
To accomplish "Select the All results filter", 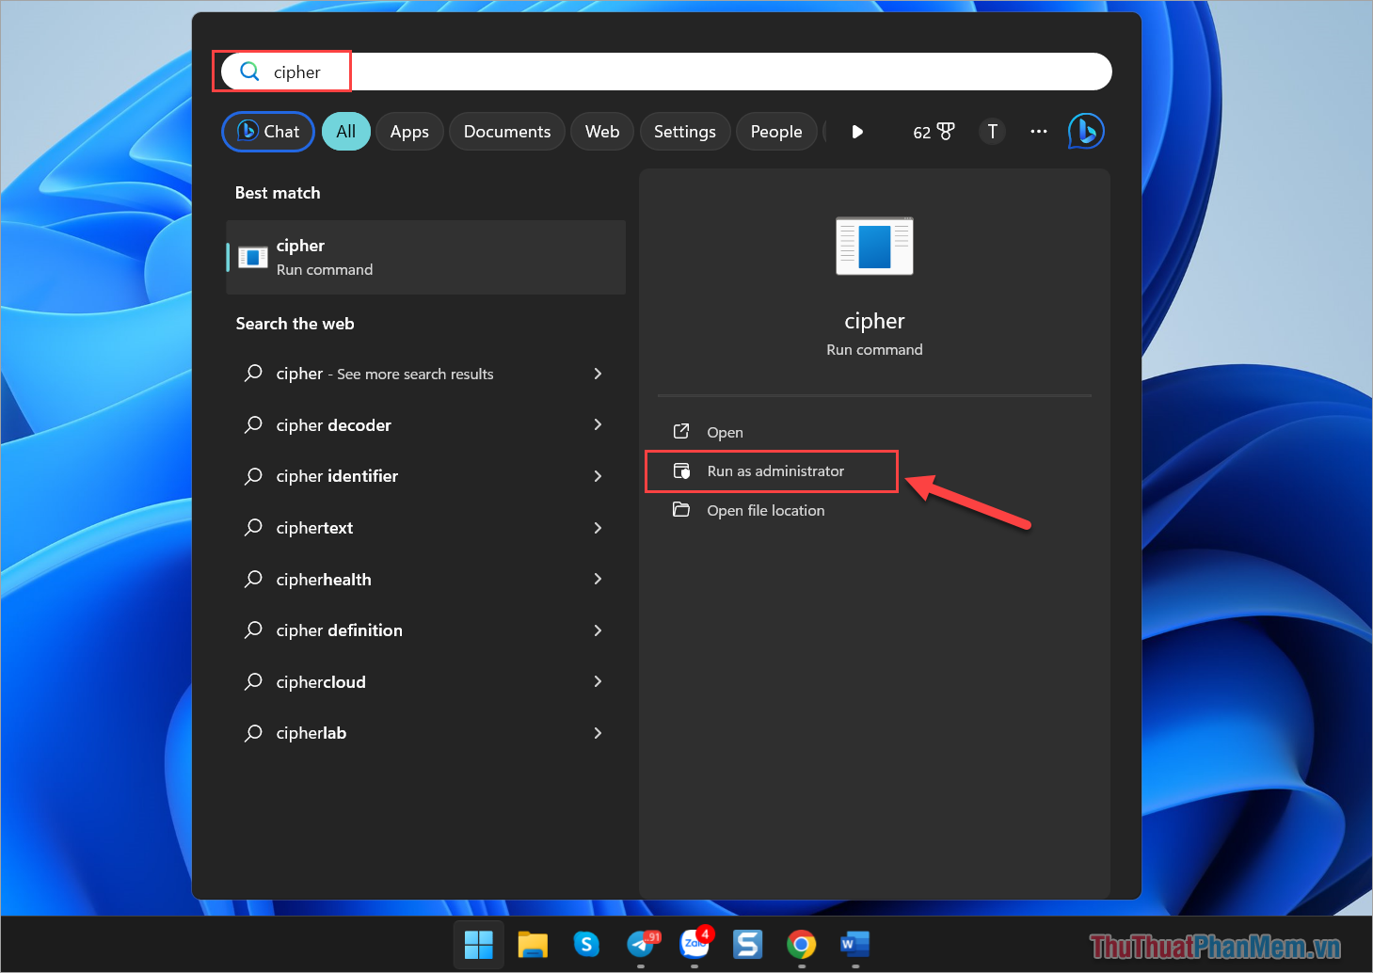I will [x=345, y=131].
